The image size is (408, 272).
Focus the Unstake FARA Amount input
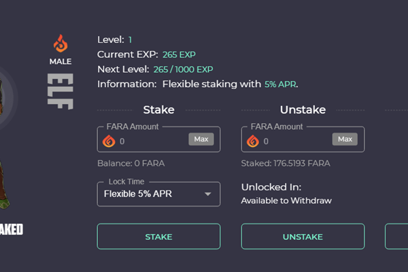point(296,141)
